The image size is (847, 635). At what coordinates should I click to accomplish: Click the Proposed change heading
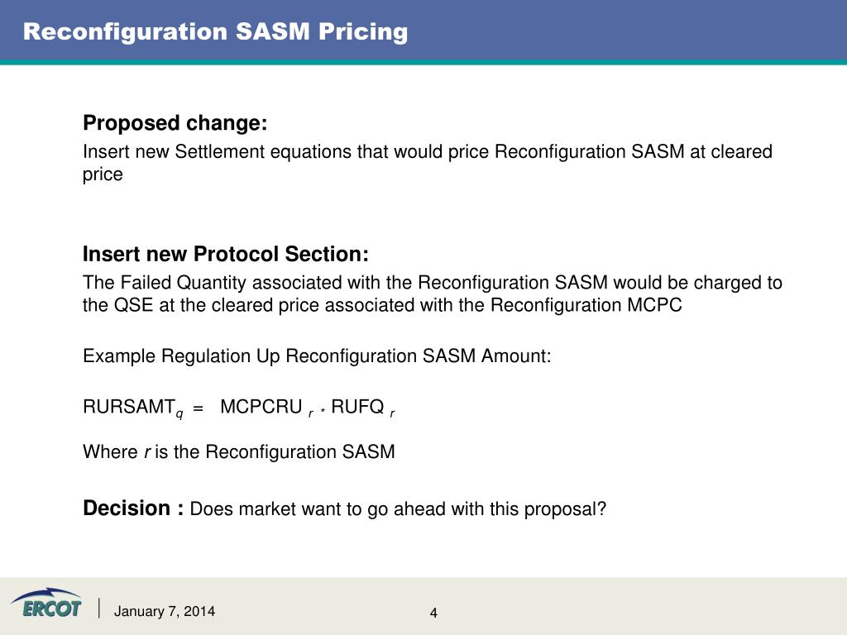(x=175, y=123)
